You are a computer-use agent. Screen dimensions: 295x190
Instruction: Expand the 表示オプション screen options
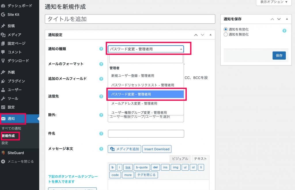pyautogui.click(x=274, y=2)
